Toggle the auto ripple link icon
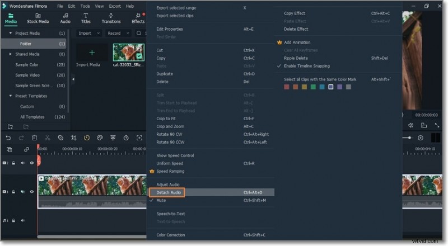Viewport: 448px width, 246px height. pyautogui.click(x=26, y=149)
